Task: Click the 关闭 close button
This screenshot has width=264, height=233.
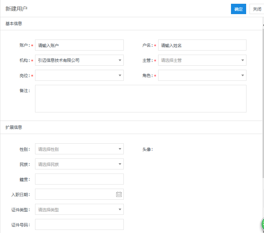Action: (257, 9)
